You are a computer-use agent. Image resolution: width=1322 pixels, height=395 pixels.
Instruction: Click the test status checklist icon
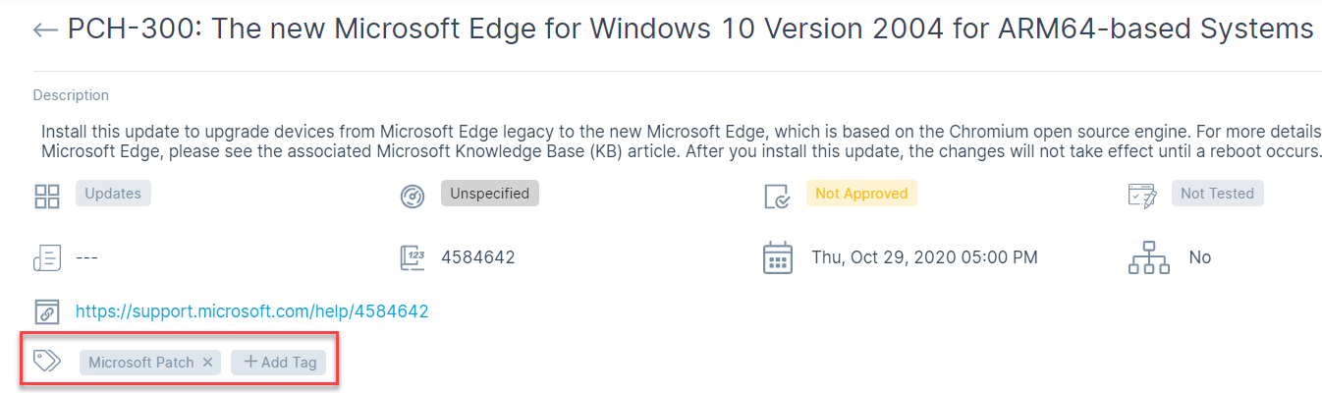coord(1141,196)
